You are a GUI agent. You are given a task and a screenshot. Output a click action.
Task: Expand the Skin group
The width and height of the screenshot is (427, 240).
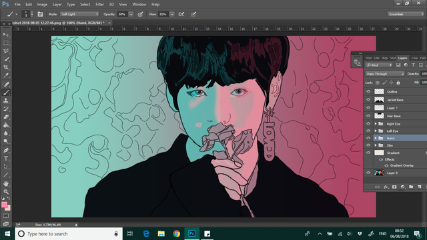pyautogui.click(x=376, y=145)
